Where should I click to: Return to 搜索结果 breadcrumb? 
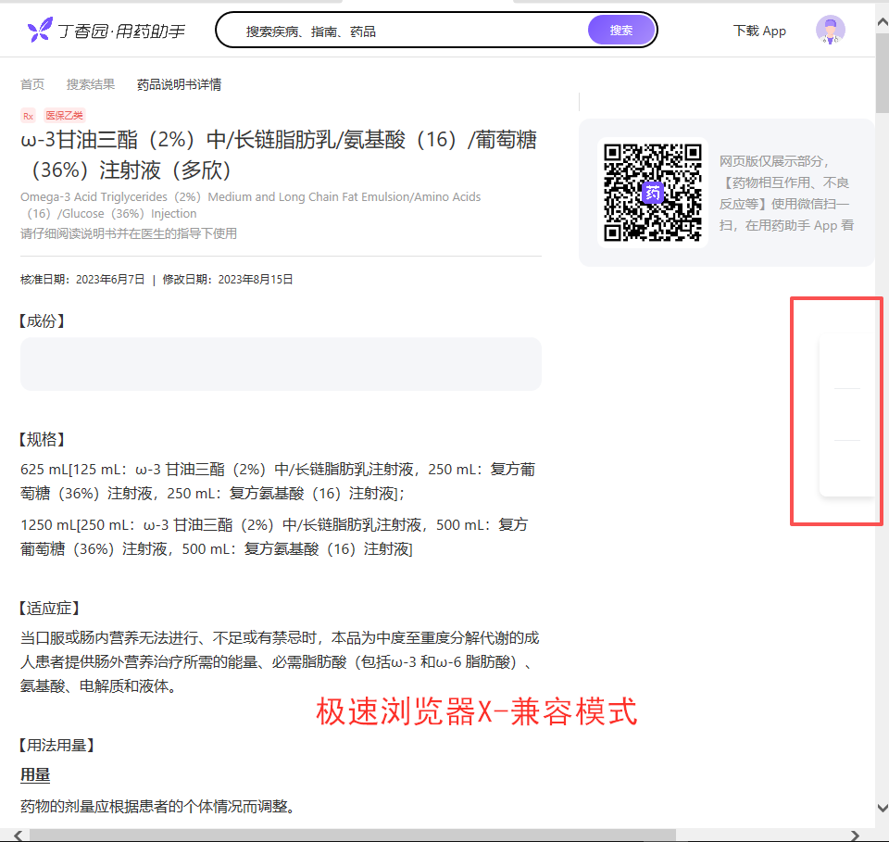(x=91, y=84)
